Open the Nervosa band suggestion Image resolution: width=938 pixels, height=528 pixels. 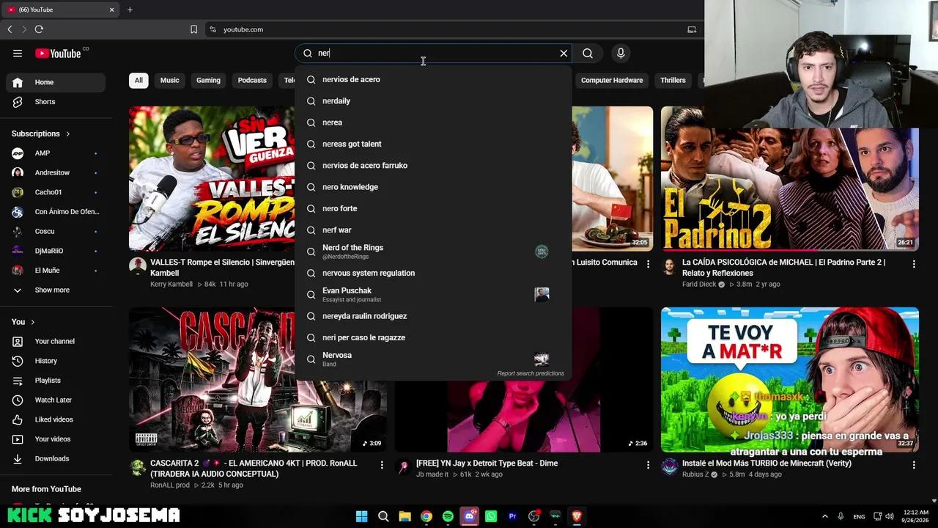pos(433,359)
